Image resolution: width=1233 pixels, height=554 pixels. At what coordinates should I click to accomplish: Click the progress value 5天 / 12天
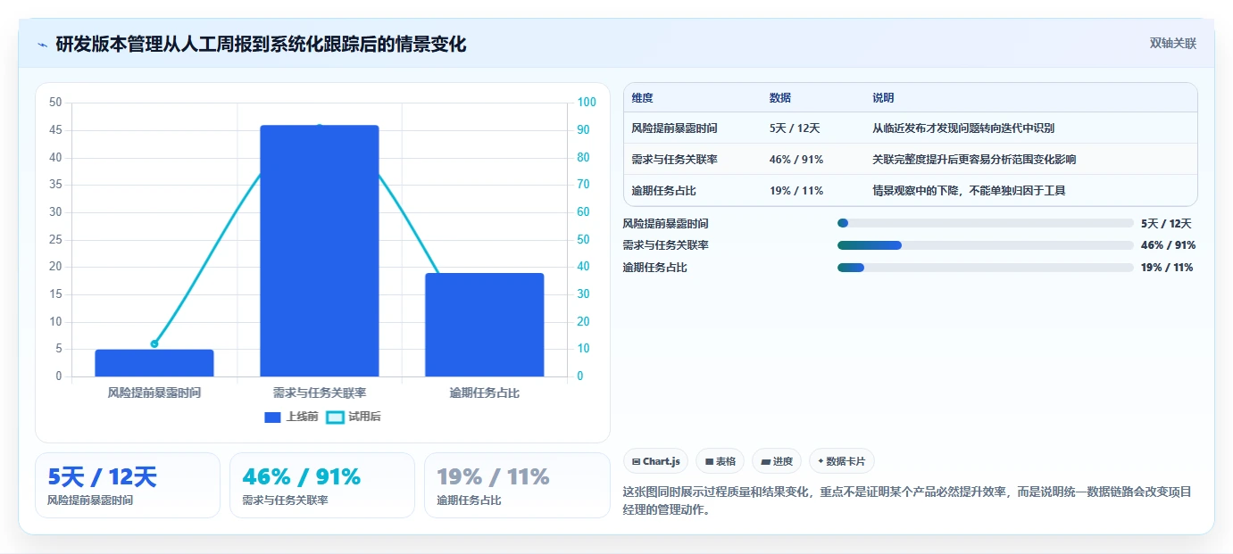1166,224
